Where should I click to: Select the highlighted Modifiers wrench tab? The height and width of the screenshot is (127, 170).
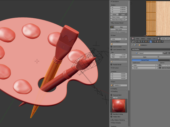tap(151, 42)
